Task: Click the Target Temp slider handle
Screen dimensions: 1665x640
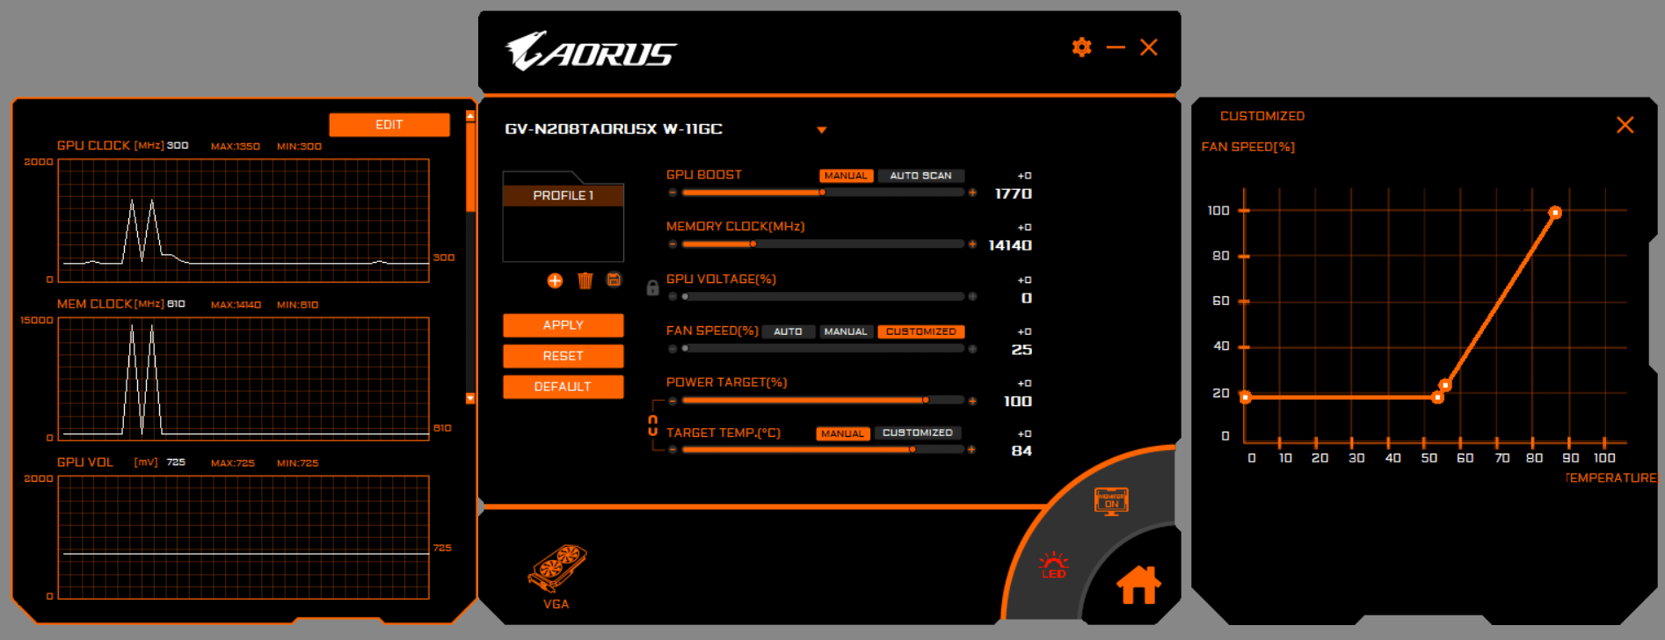Action: (x=912, y=449)
